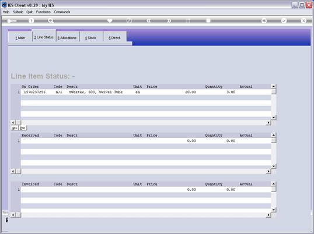314x234 pixels.
Task: Click up arrow of Invoiced vertical scrollbar
Action: tap(274, 184)
